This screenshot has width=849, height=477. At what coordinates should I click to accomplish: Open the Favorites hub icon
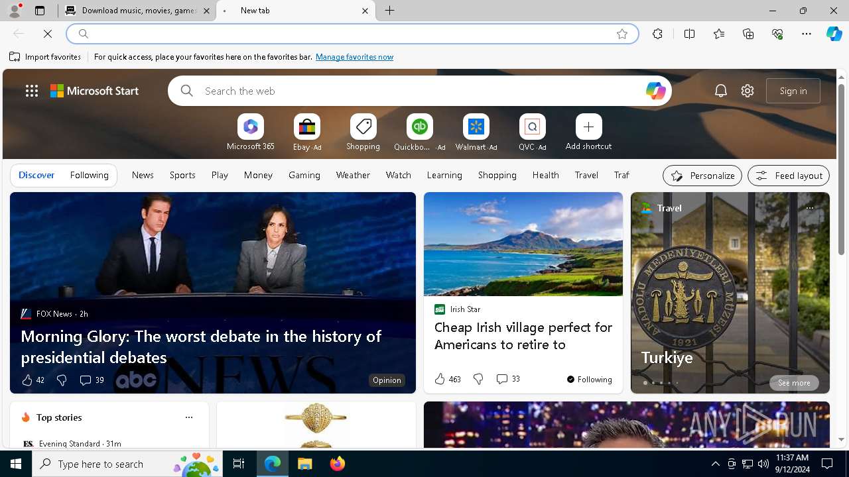(x=719, y=34)
